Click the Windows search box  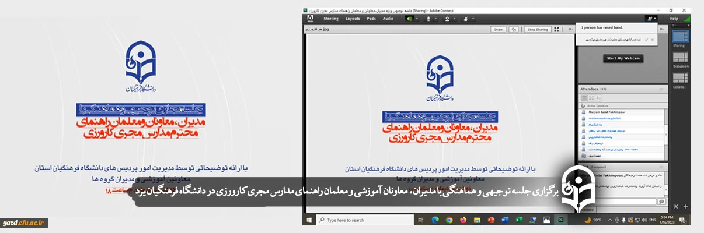coord(362,220)
